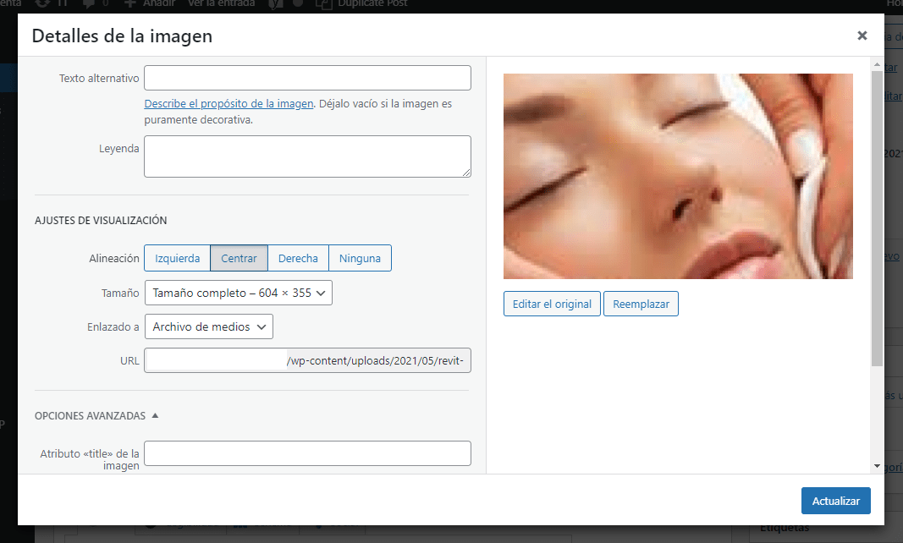Click the Reemplazar button
Image resolution: width=903 pixels, height=543 pixels.
point(641,304)
